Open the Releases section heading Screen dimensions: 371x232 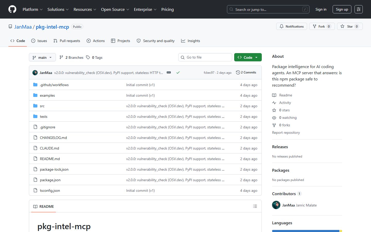tap(280, 147)
